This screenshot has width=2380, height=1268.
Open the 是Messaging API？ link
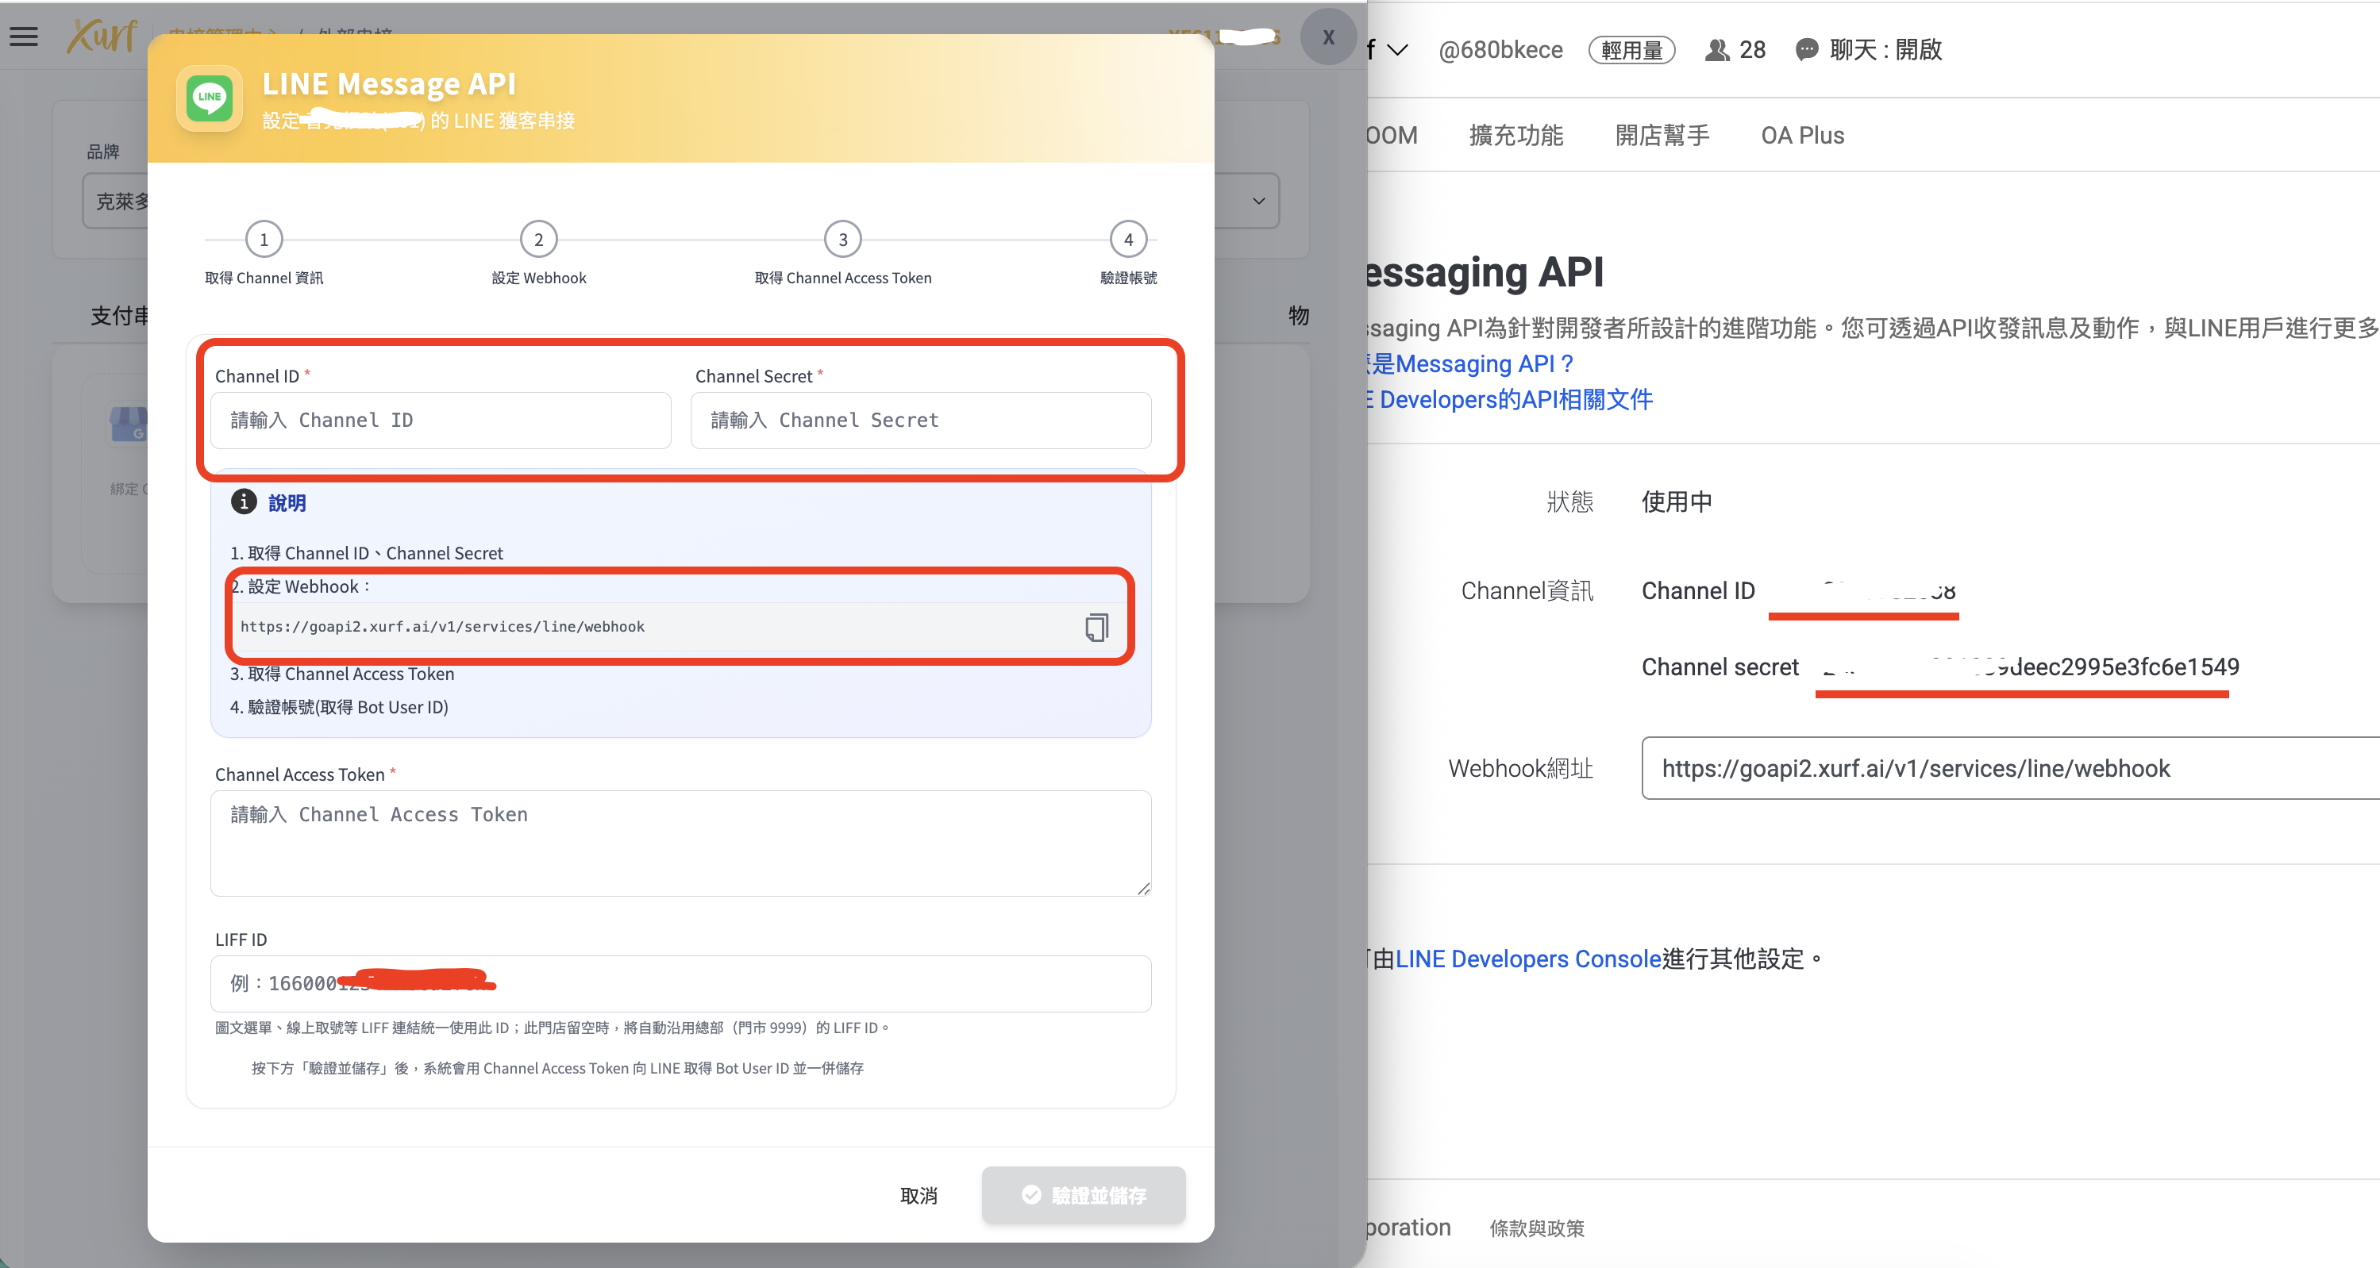(x=1471, y=364)
